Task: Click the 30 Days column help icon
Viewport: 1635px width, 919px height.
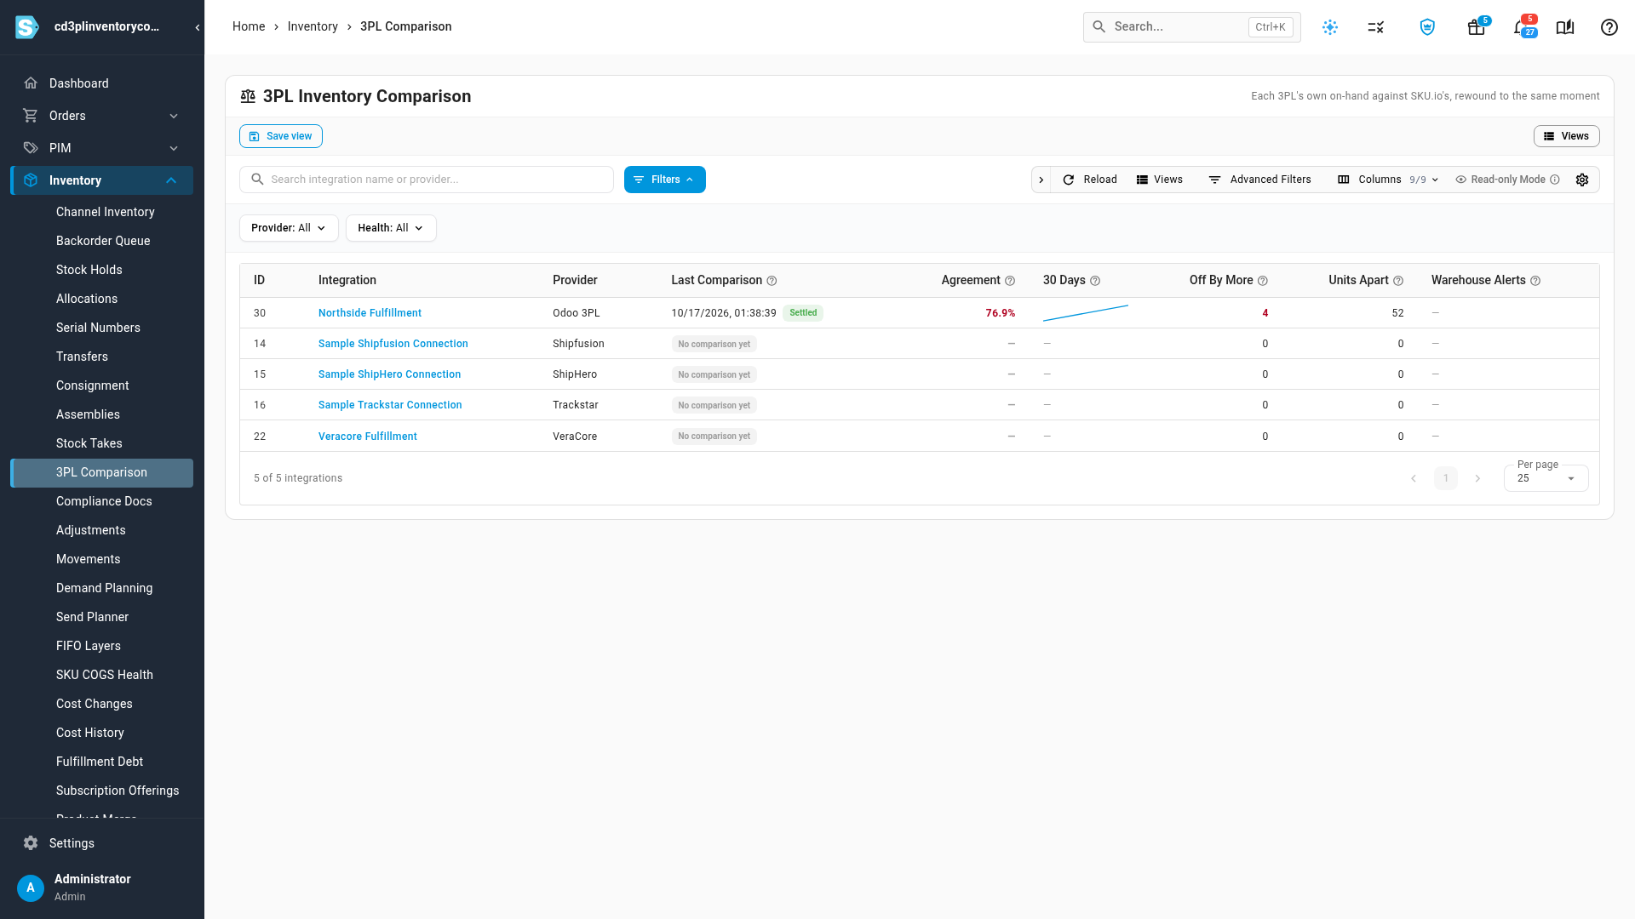Action: click(x=1095, y=281)
